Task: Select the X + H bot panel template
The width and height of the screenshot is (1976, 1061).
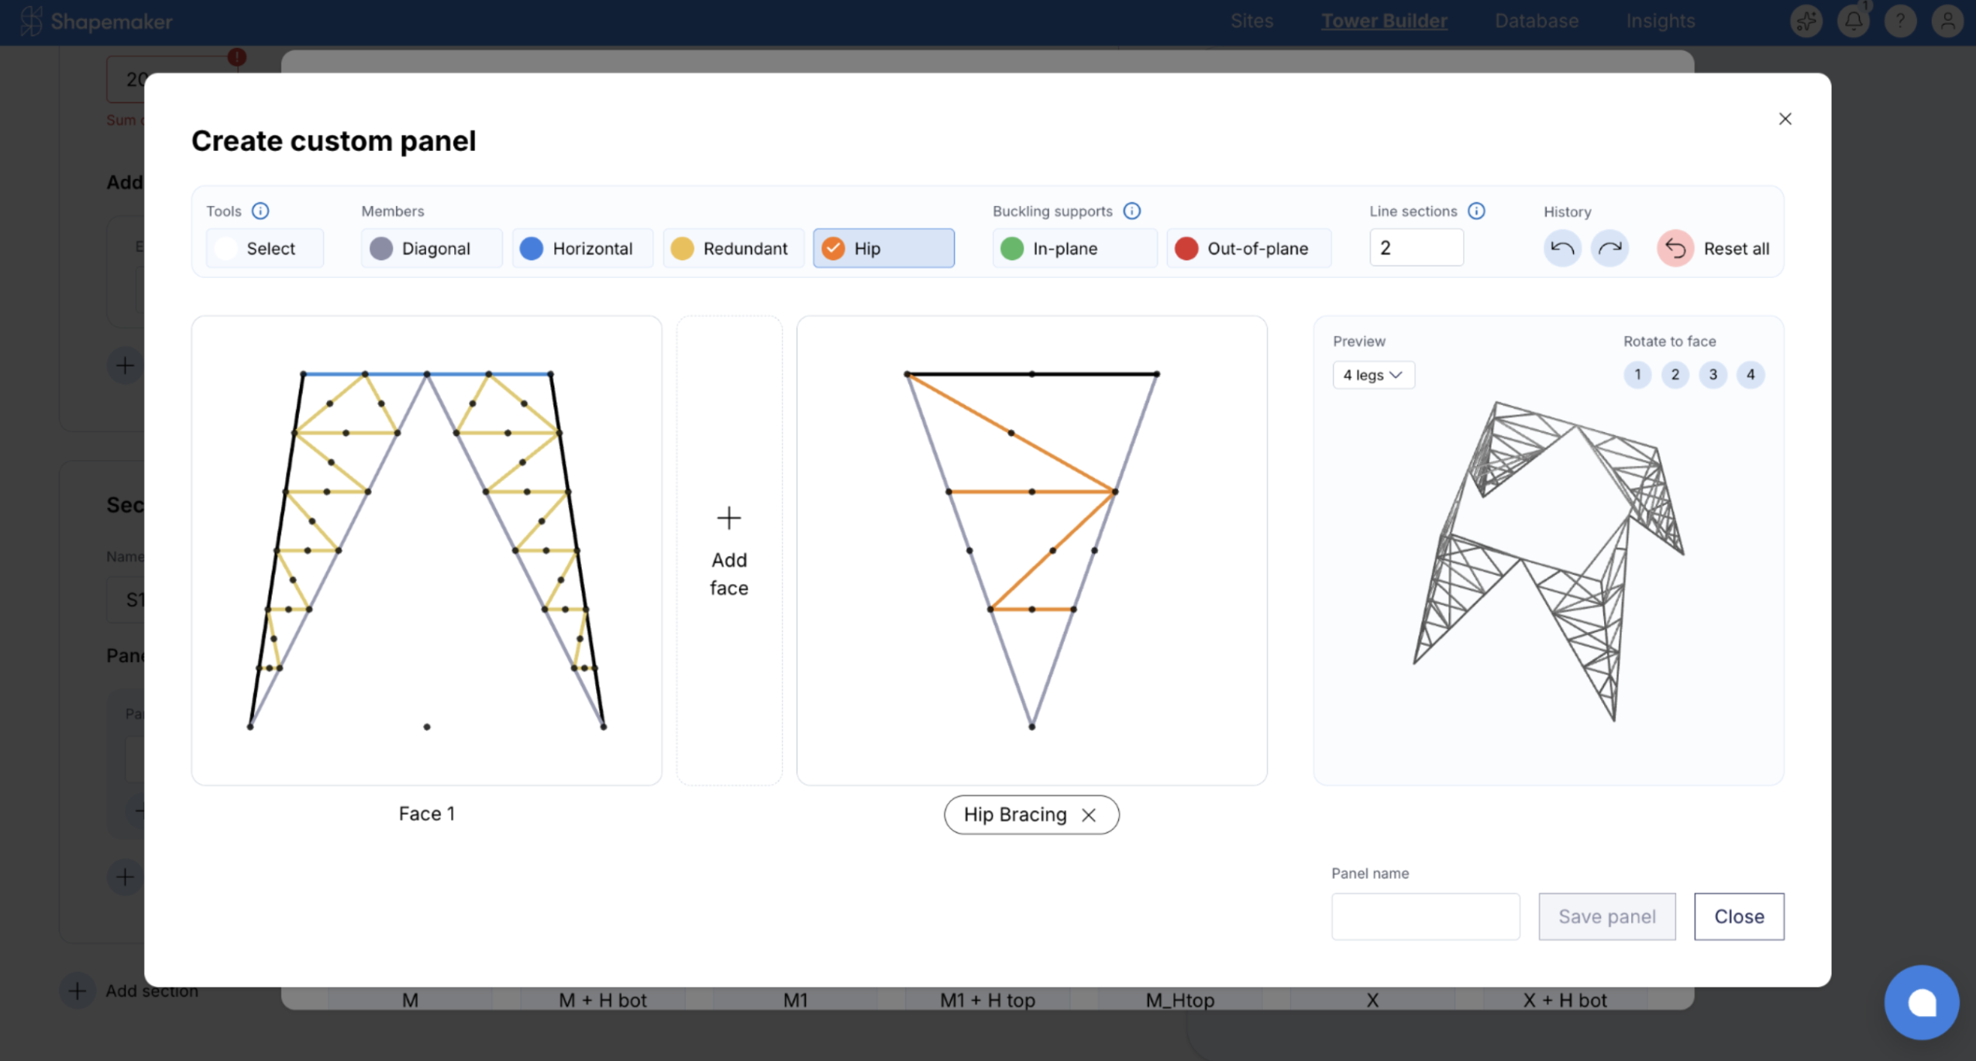Action: tap(1565, 1000)
